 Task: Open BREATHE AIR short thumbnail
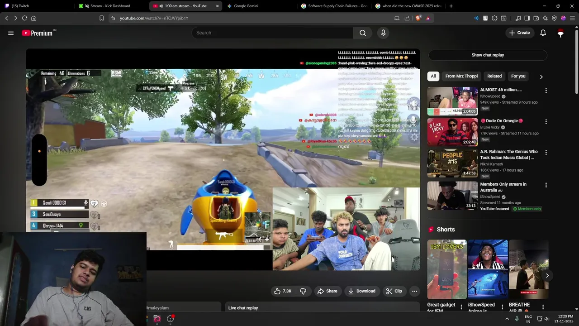pyautogui.click(x=529, y=269)
